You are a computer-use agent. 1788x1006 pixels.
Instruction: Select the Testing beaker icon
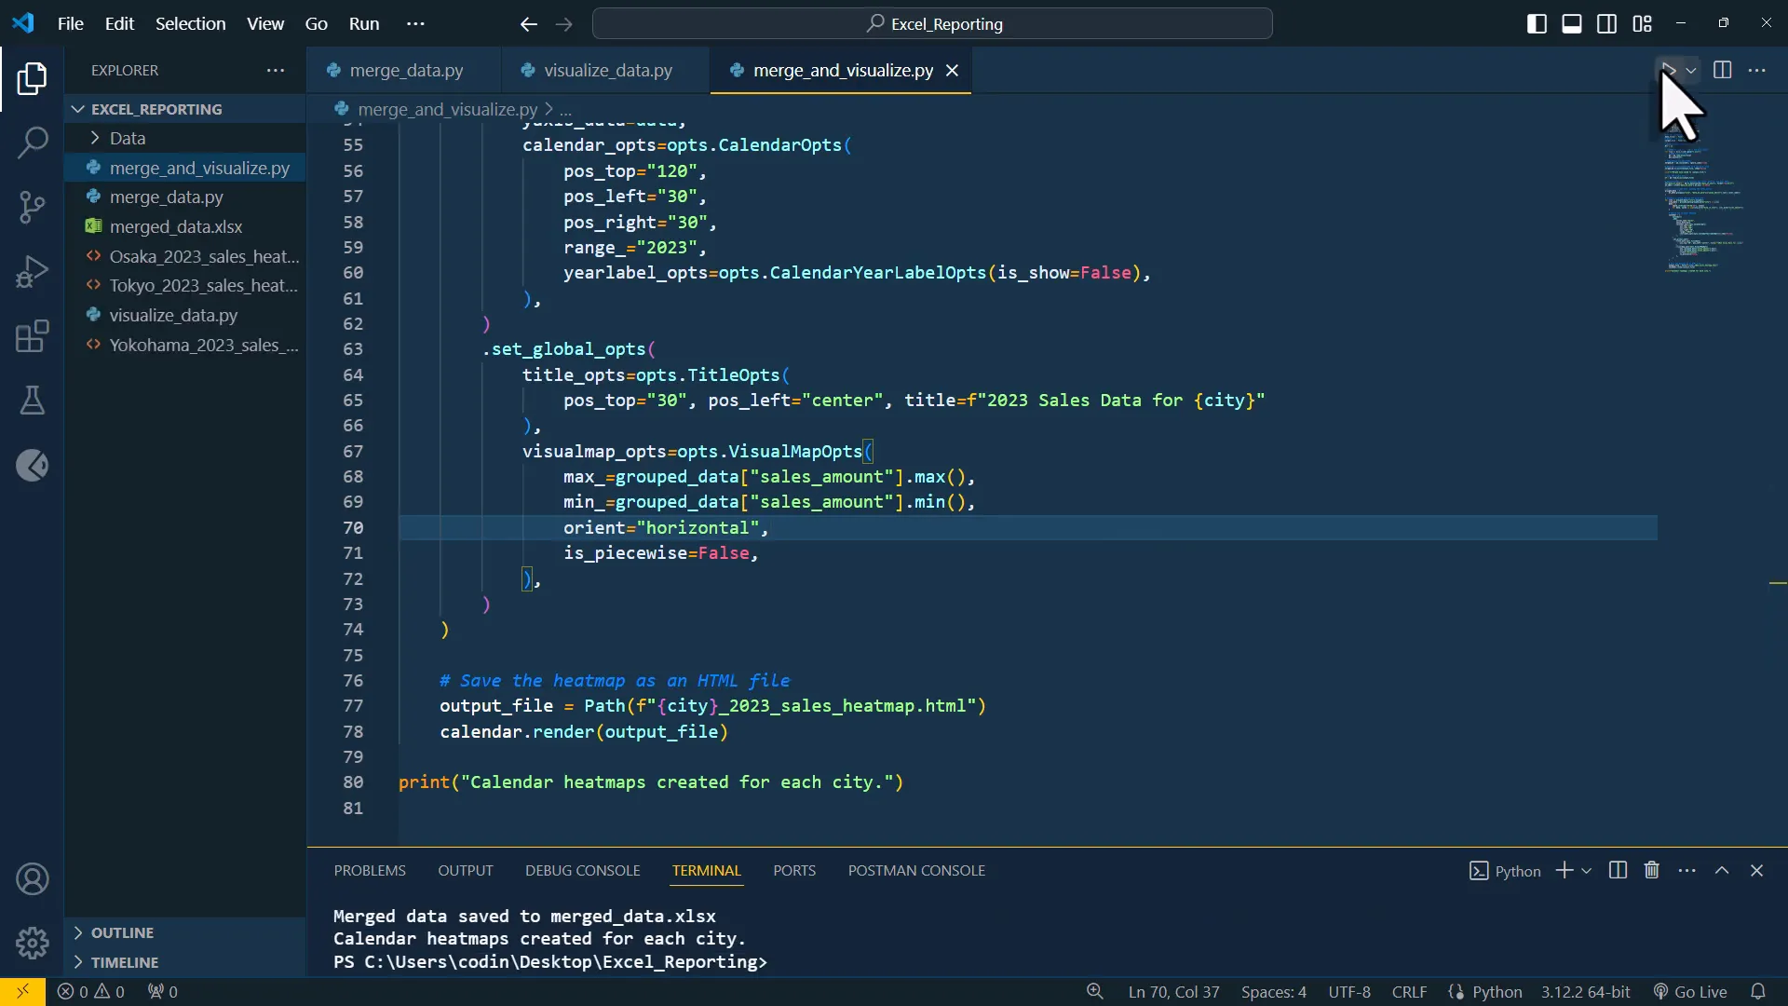click(33, 401)
